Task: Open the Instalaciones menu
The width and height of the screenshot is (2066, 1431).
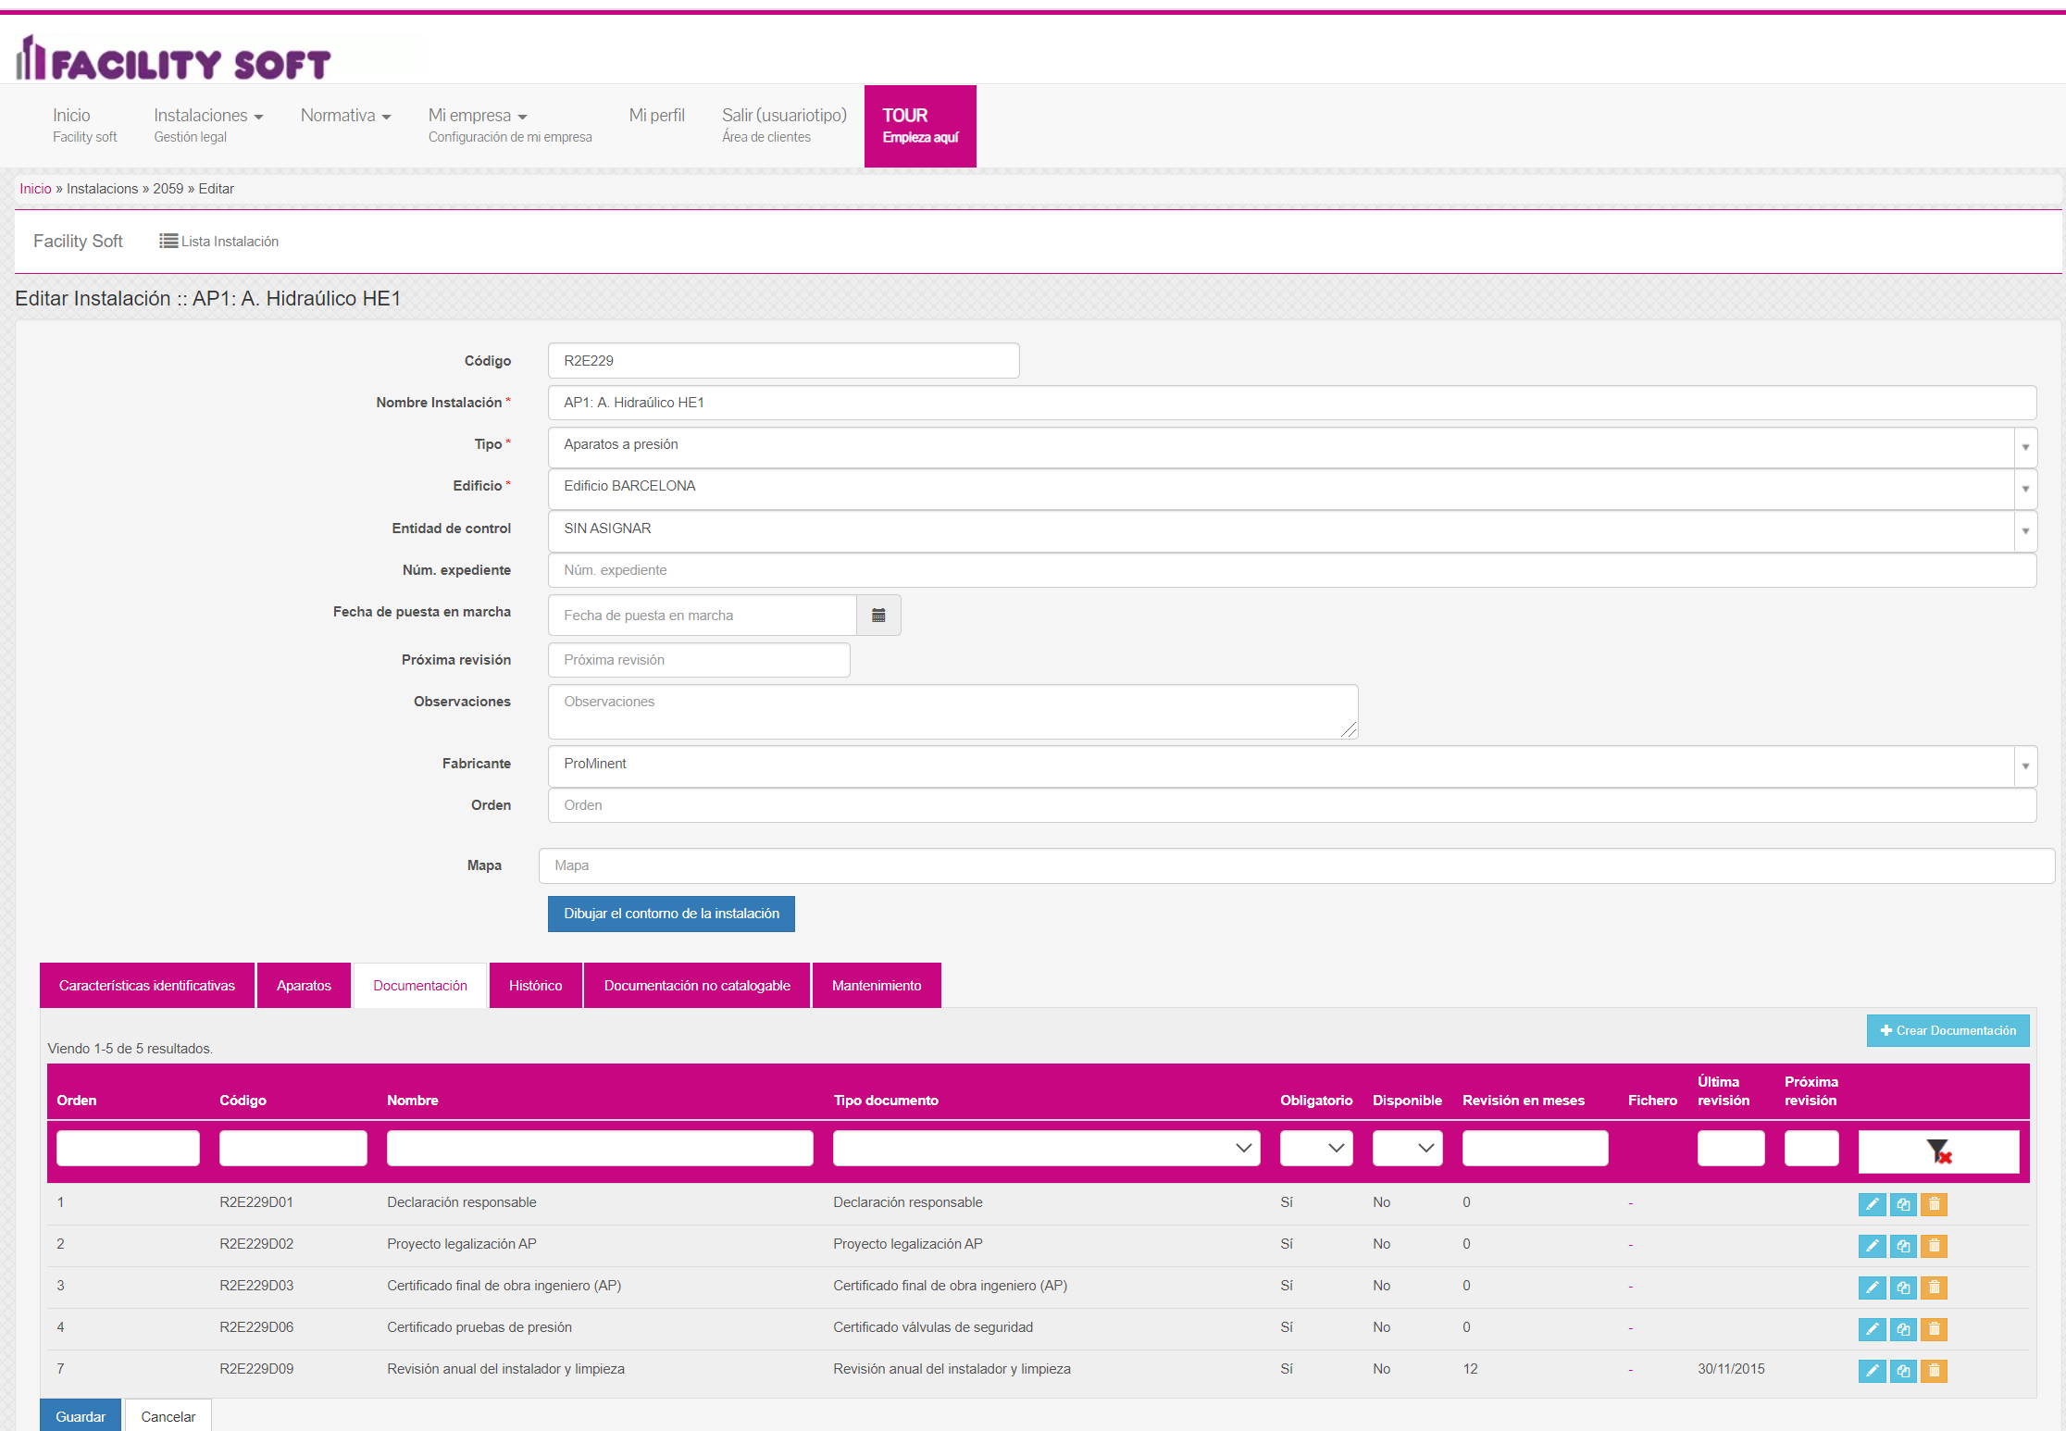Action: [207, 116]
